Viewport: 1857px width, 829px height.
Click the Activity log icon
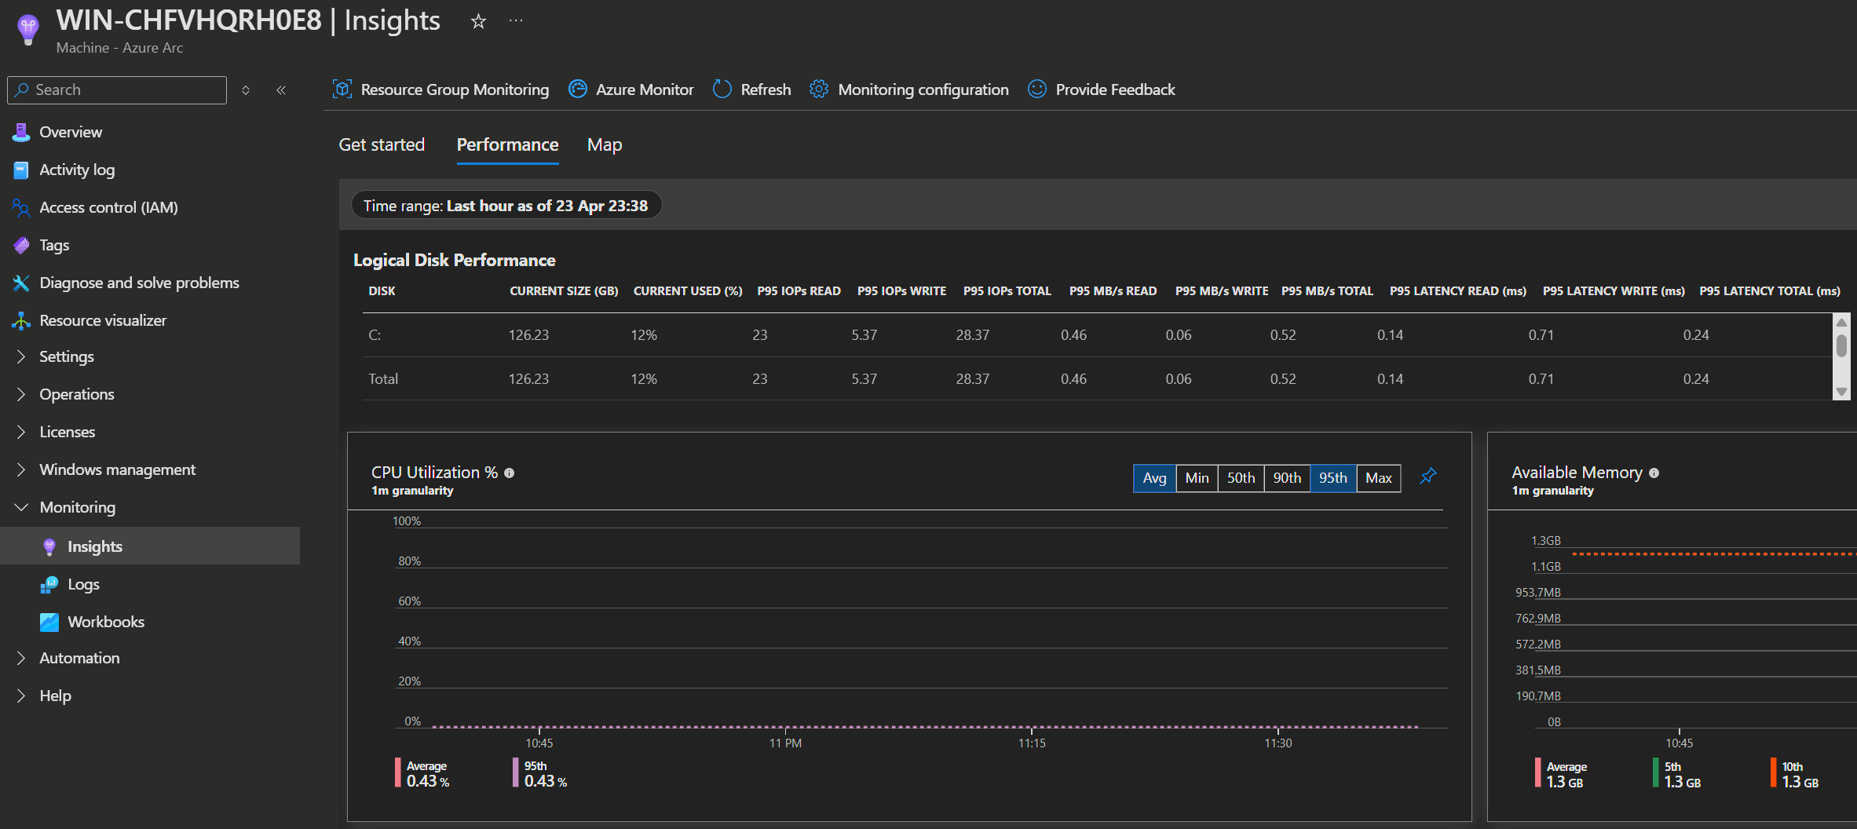tap(21, 170)
